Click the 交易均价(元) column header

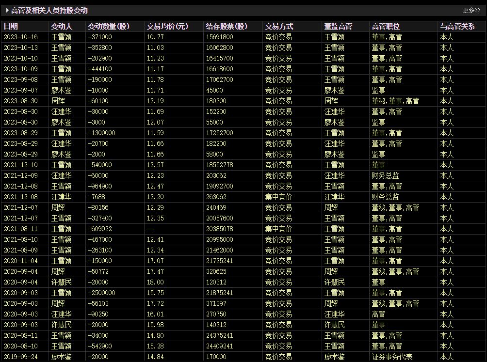168,26
